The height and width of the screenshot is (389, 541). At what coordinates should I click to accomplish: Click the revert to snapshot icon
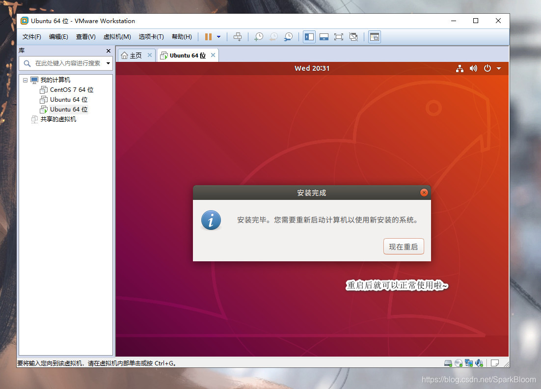pos(273,37)
